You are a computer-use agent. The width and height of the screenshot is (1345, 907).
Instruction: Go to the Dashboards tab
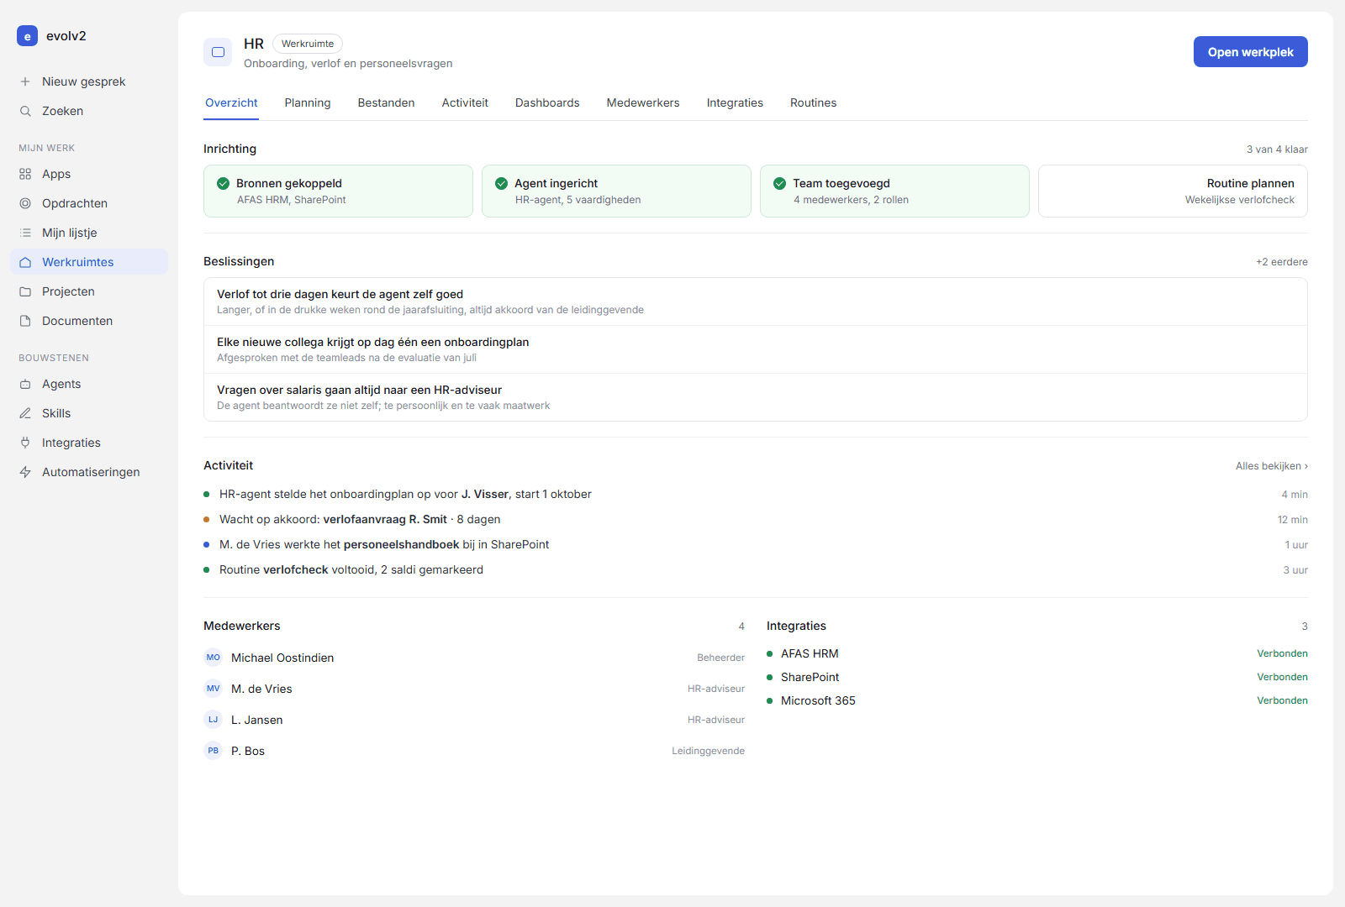[x=547, y=102]
